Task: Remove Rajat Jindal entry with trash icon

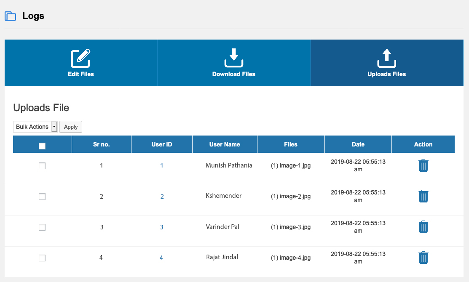Action: (x=423, y=258)
